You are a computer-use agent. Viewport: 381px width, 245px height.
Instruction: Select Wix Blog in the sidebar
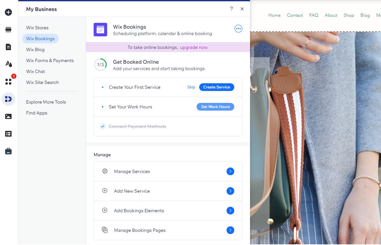click(x=35, y=50)
